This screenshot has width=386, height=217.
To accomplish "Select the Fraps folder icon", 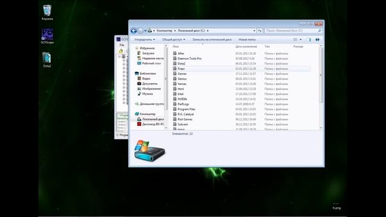I will click(175, 69).
